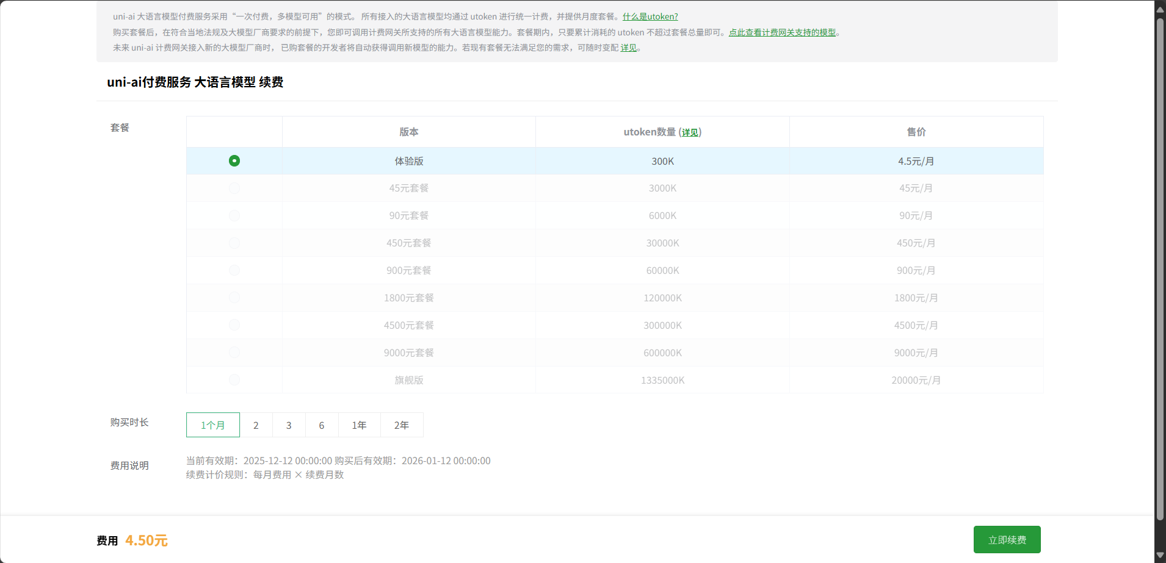Screen dimensions: 1166x563
Task: Click the 20000元/月 price cell
Action: tap(916, 380)
